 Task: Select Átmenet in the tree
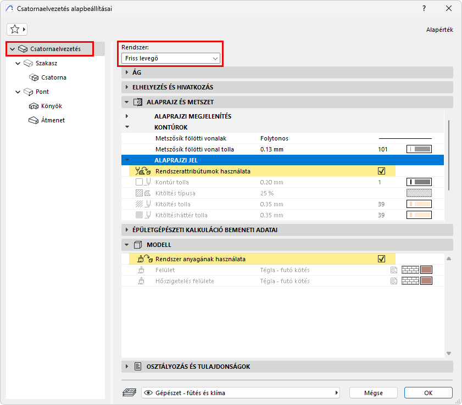pos(53,120)
